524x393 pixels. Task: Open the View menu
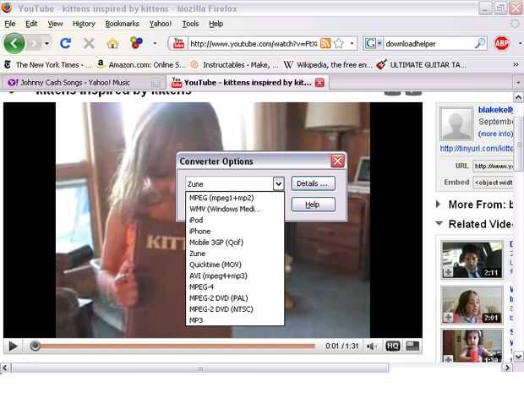pos(55,24)
